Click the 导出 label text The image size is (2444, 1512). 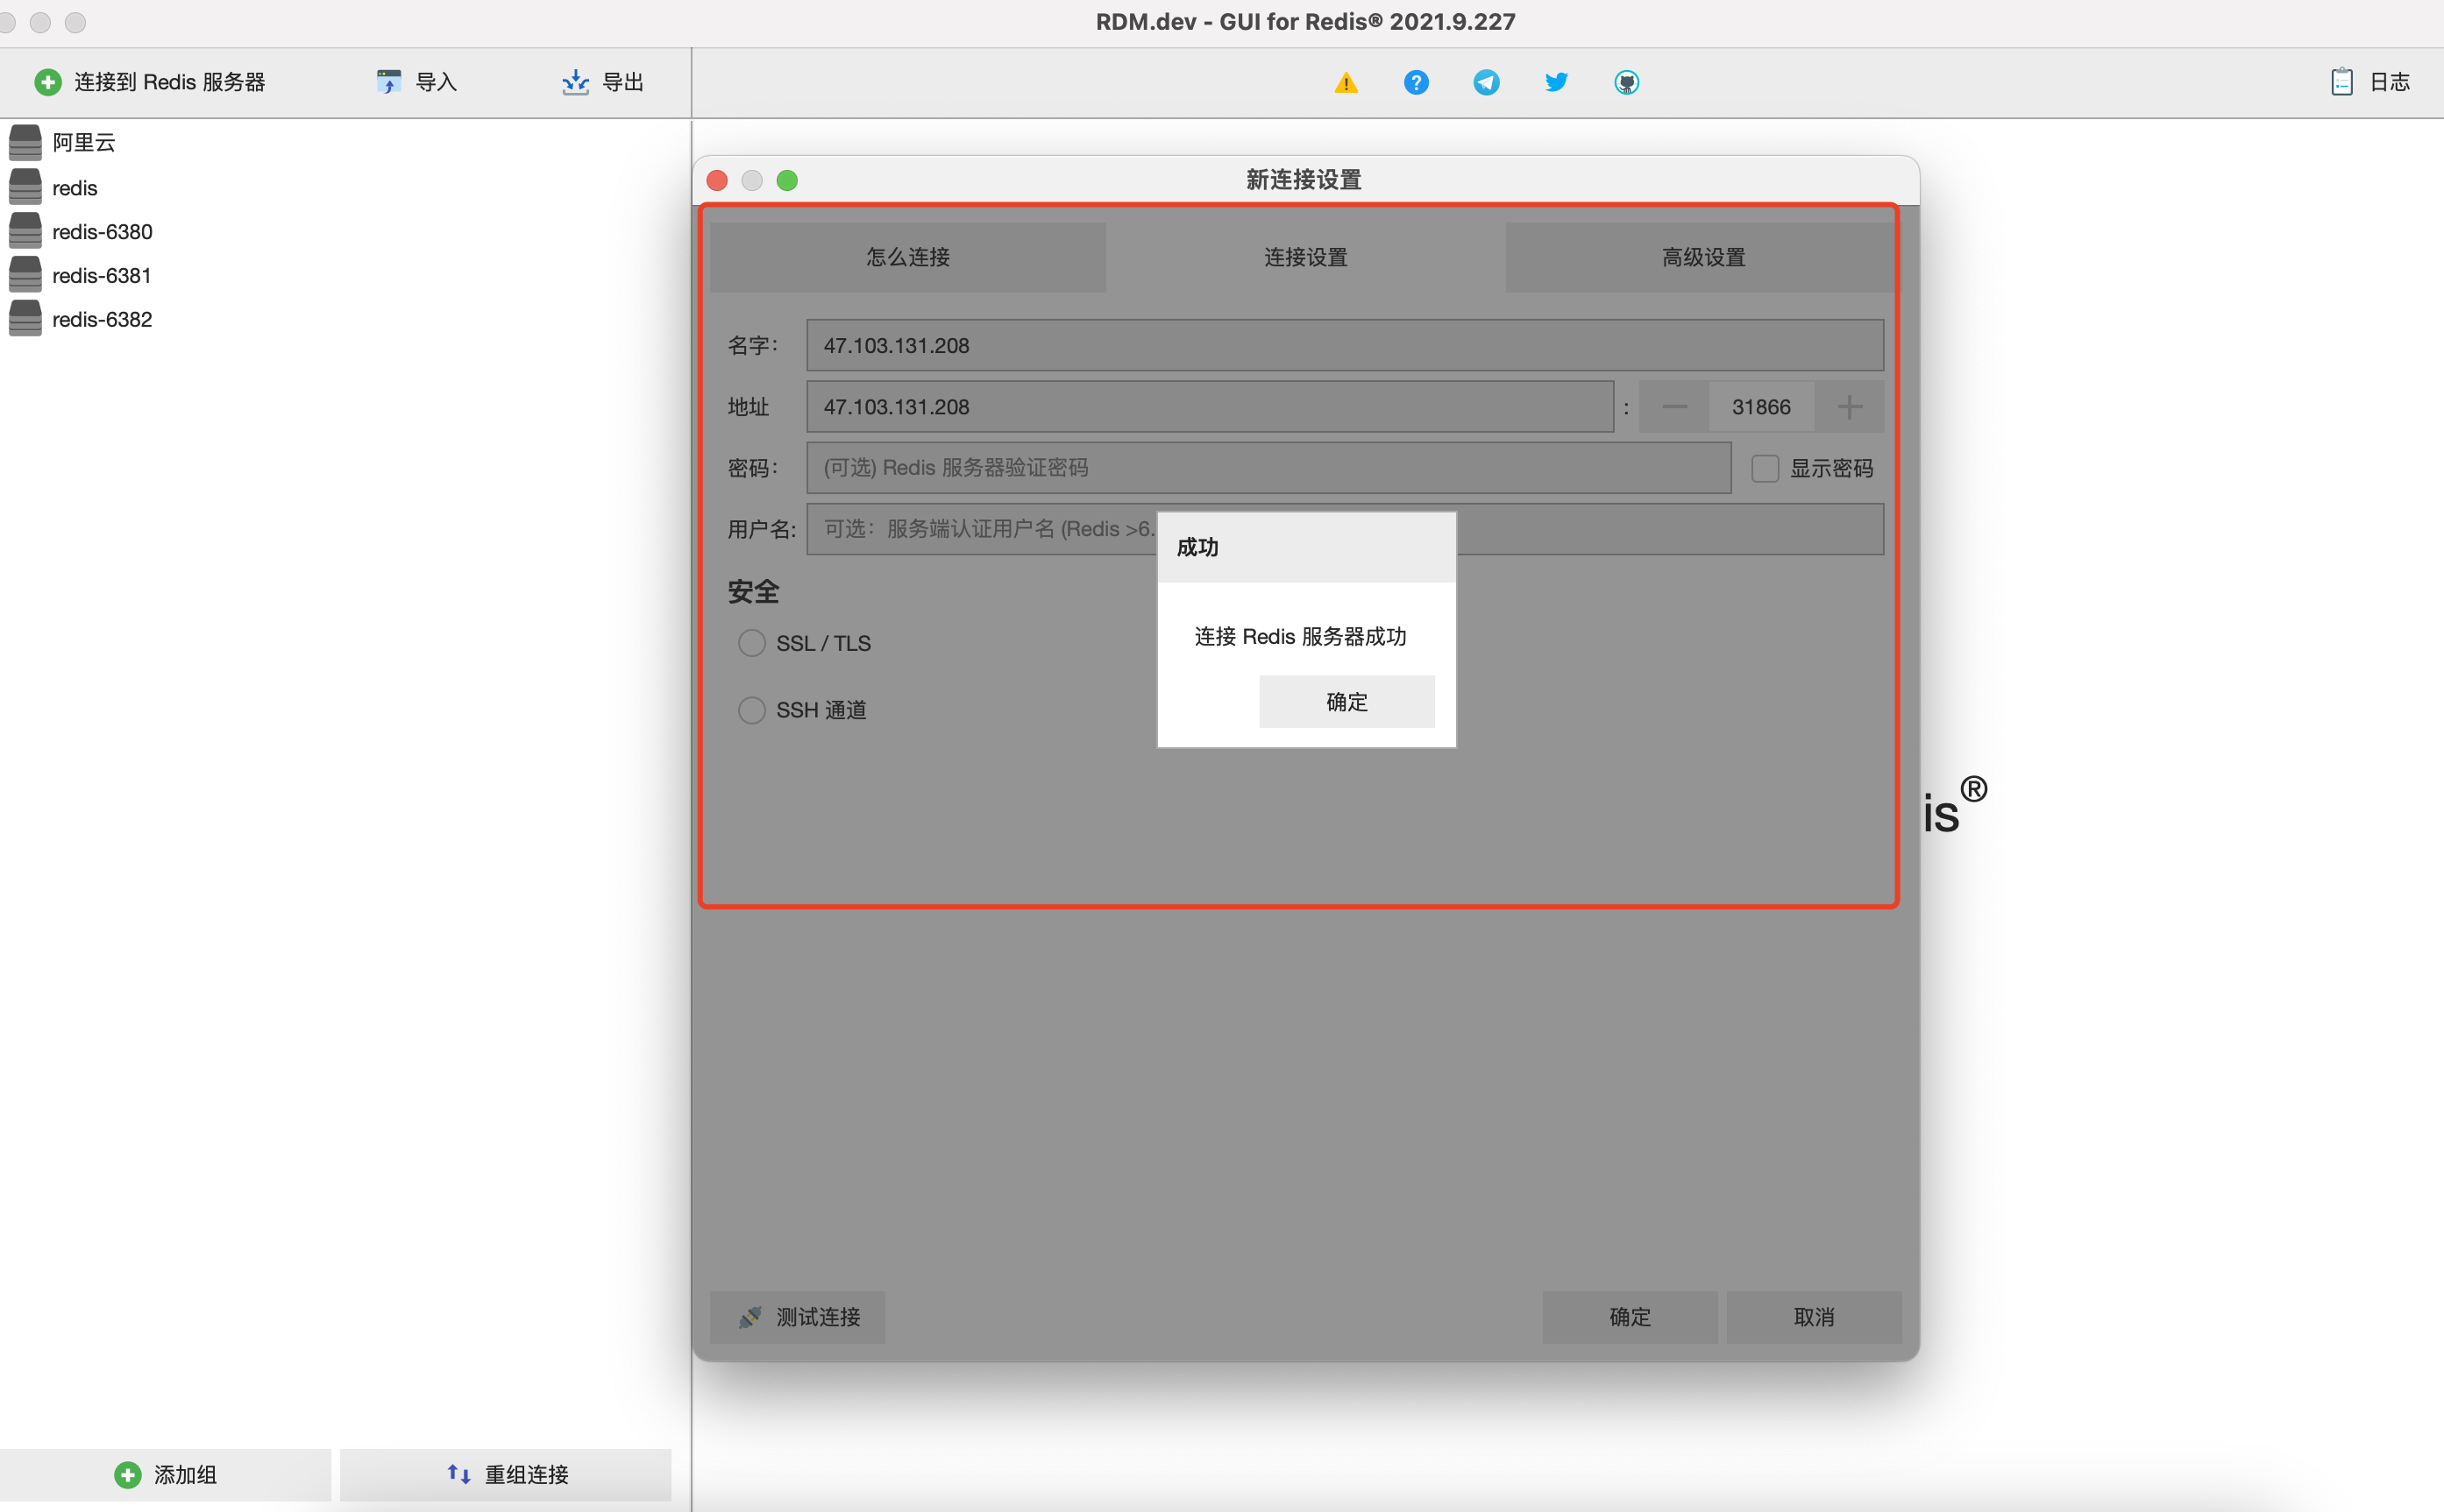[623, 82]
